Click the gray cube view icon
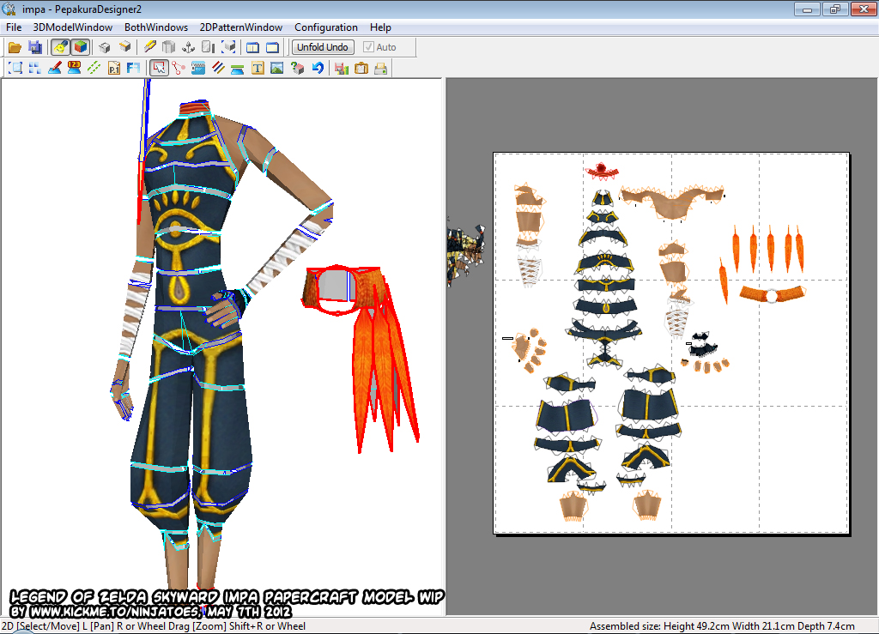Viewport: 879px width, 634px height. click(105, 47)
